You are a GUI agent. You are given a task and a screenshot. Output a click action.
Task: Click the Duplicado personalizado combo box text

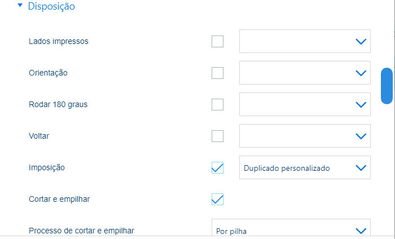pyautogui.click(x=287, y=168)
